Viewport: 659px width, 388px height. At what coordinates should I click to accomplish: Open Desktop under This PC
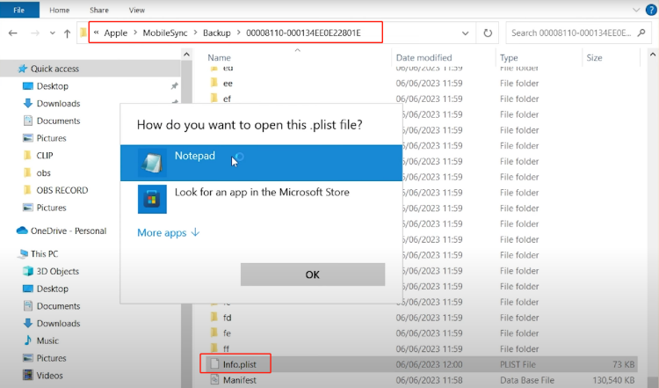point(52,289)
